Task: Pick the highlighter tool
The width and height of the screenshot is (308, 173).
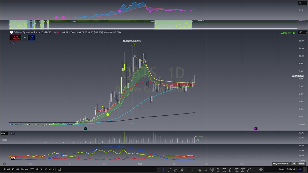Action: click(x=230, y=170)
